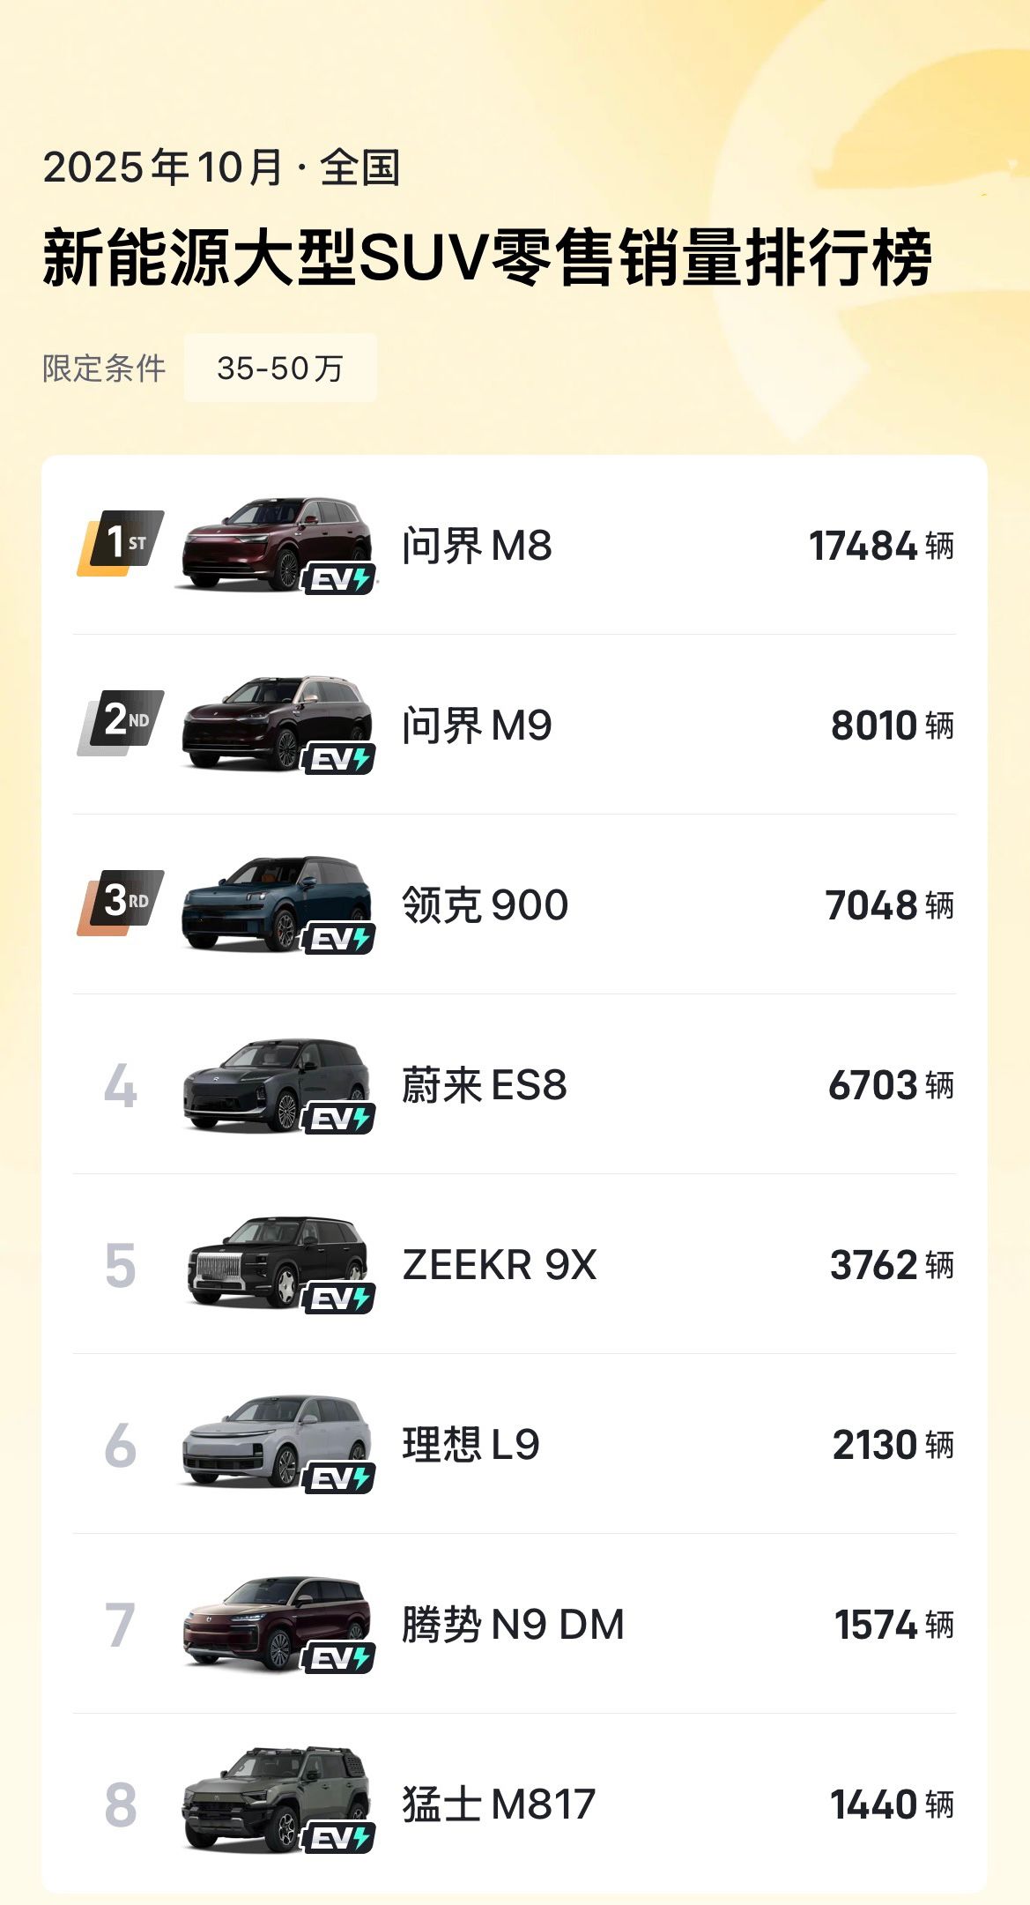This screenshot has height=1905, width=1030.
Task: Click the EV badge on 理想 L9
Action: pos(339,1478)
